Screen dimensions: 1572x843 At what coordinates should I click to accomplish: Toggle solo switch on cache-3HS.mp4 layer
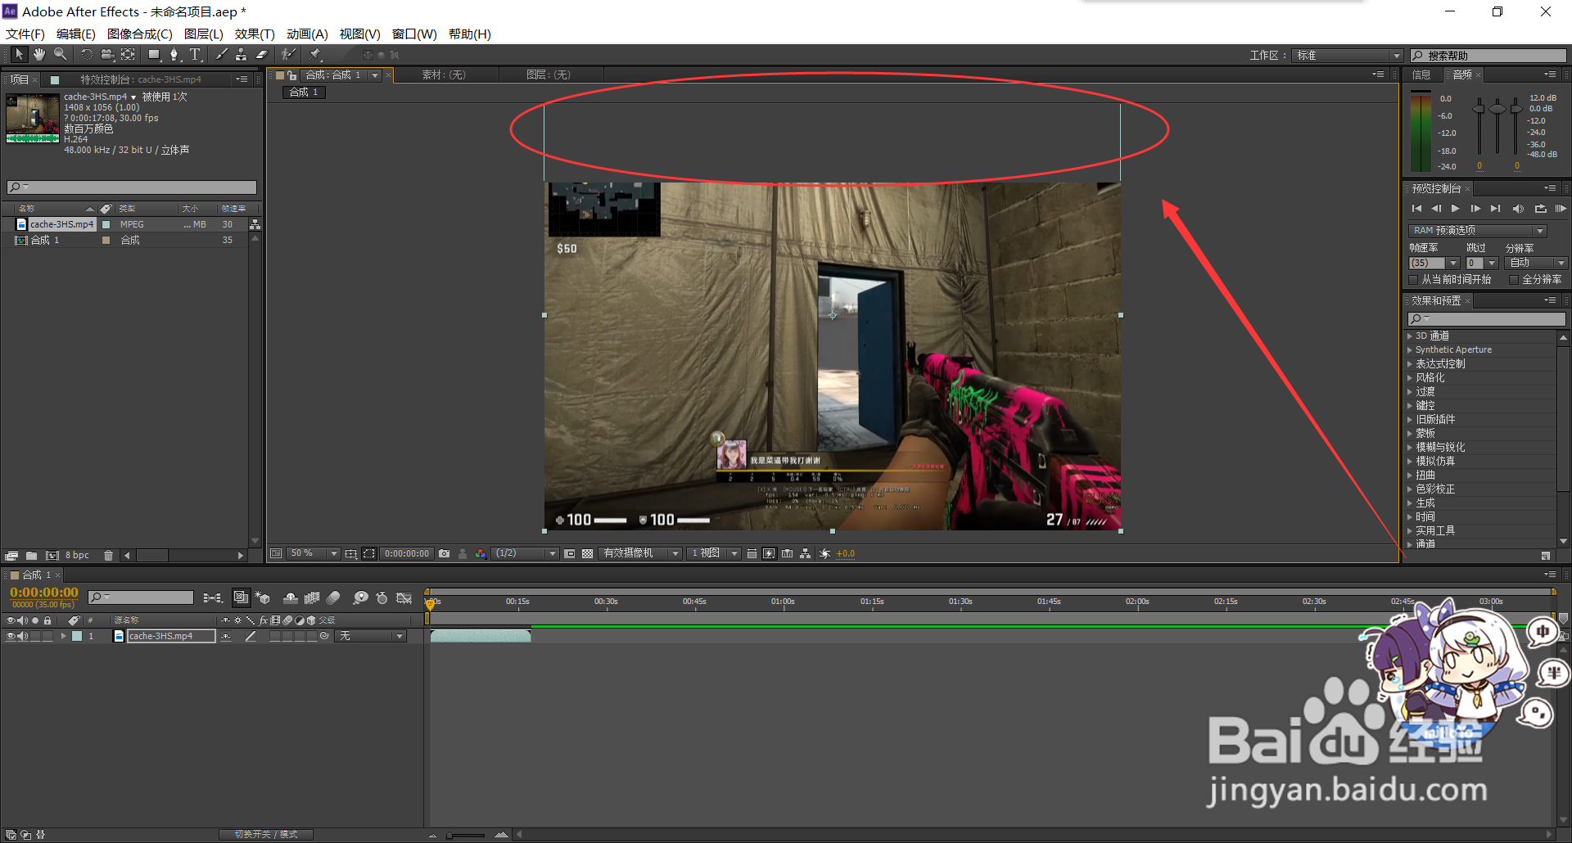35,636
